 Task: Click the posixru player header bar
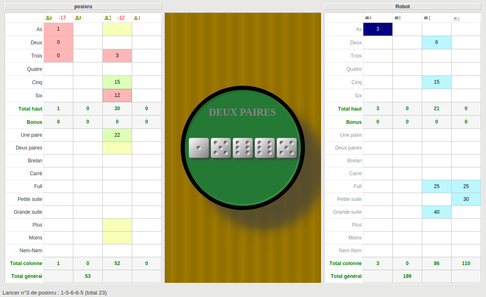(83, 7)
